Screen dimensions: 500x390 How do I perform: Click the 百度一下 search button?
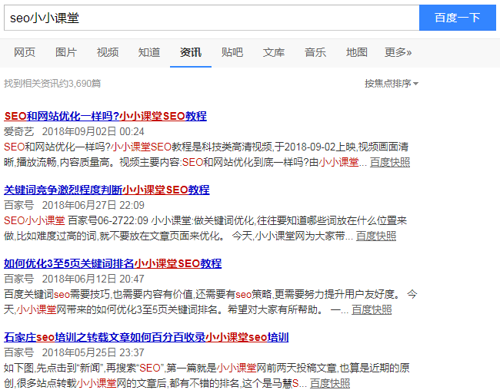pyautogui.click(x=458, y=18)
